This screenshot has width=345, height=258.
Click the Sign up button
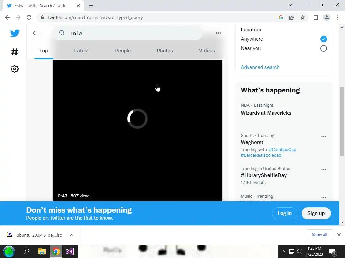(316, 213)
